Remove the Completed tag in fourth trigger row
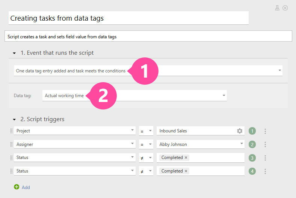 [x=186, y=171]
